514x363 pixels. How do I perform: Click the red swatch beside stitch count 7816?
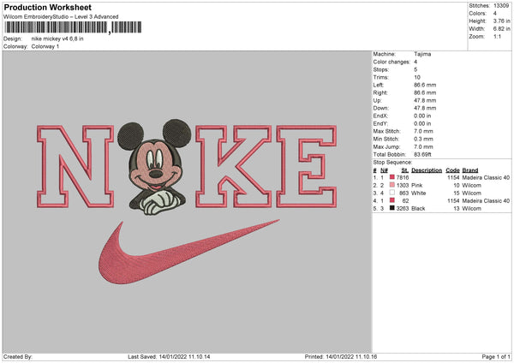392,177
